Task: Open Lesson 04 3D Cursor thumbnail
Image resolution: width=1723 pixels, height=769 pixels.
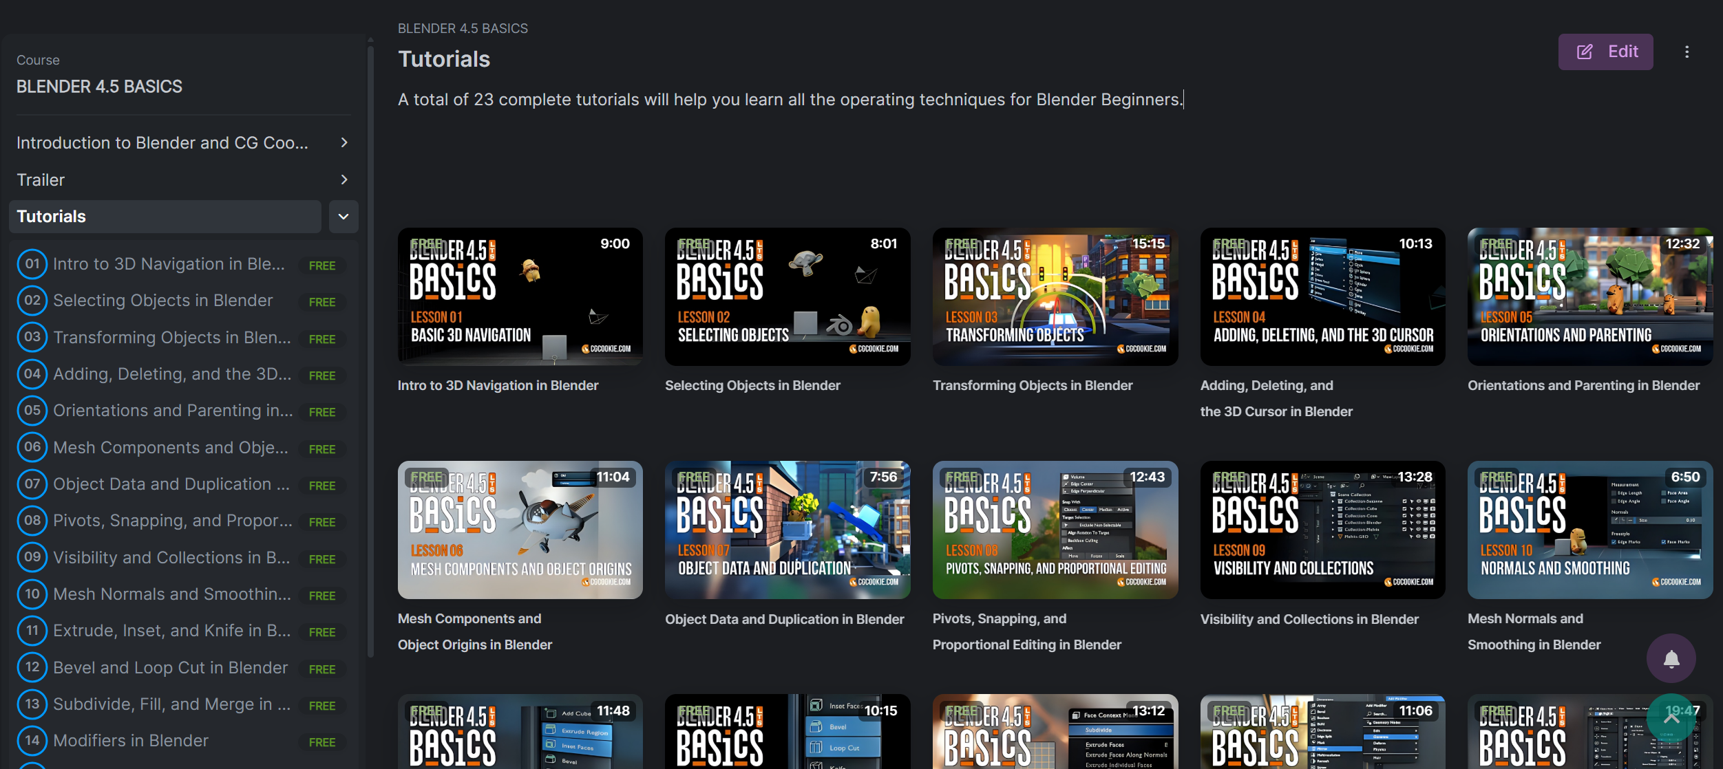Action: 1322,297
